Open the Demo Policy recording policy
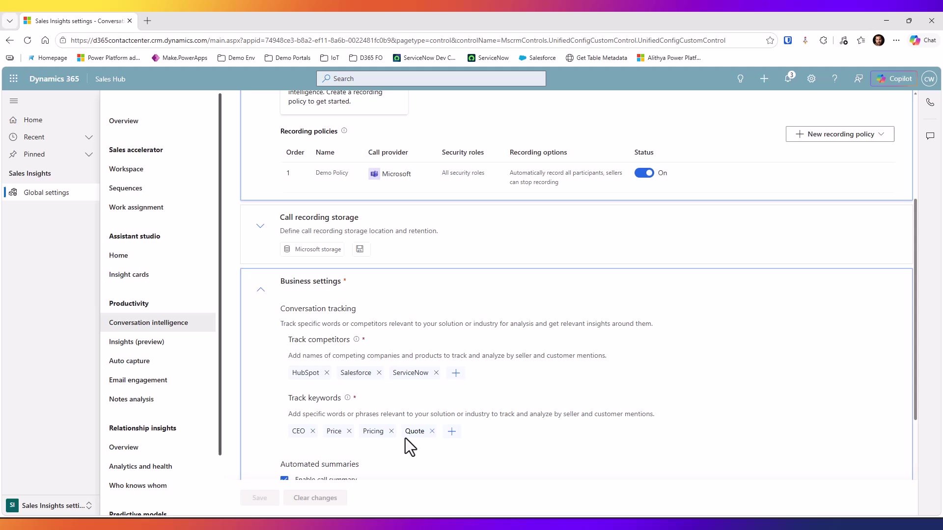Viewport: 943px width, 530px height. coord(332,173)
